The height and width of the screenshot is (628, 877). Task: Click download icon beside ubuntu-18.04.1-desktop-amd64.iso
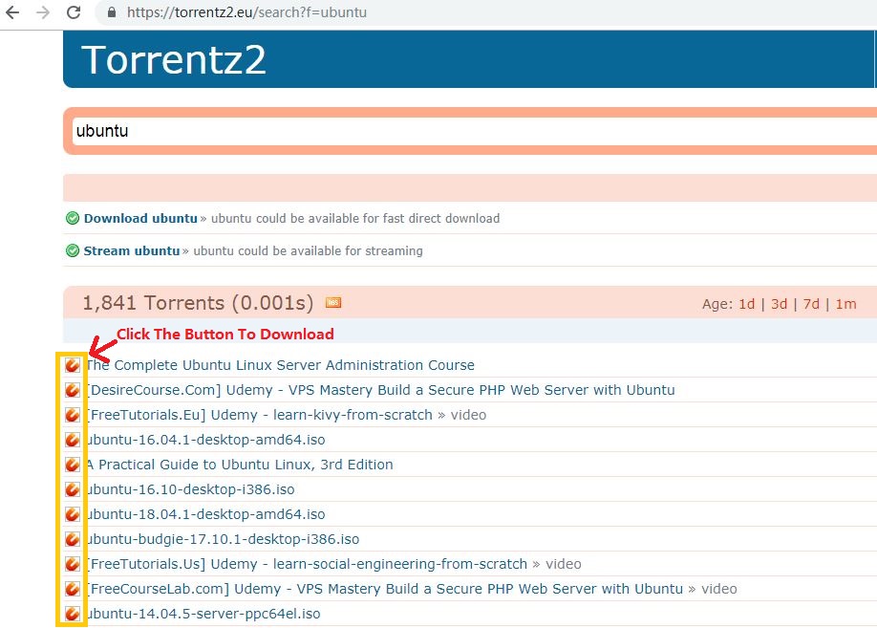point(73,514)
